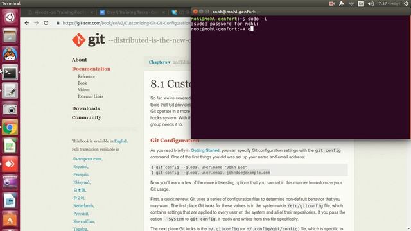The height and width of the screenshot is (231, 411).
Task: Open the Greek Ελληνικά translation
Action: click(x=82, y=182)
